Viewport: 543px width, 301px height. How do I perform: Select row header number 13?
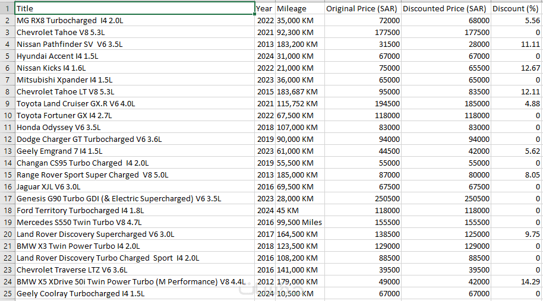[7, 151]
